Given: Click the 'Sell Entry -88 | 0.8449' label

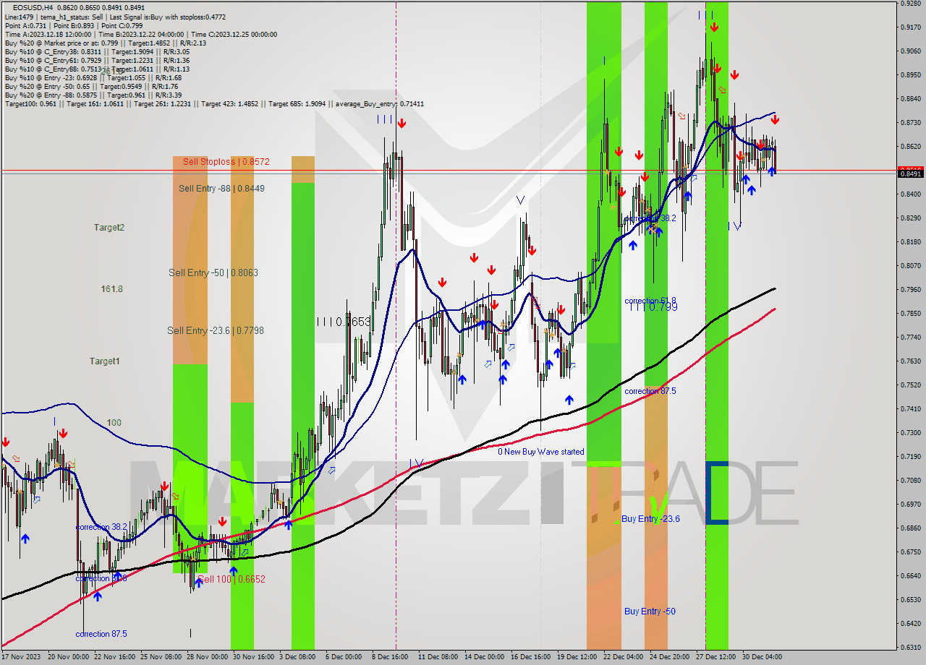Looking at the screenshot, I should (x=221, y=189).
